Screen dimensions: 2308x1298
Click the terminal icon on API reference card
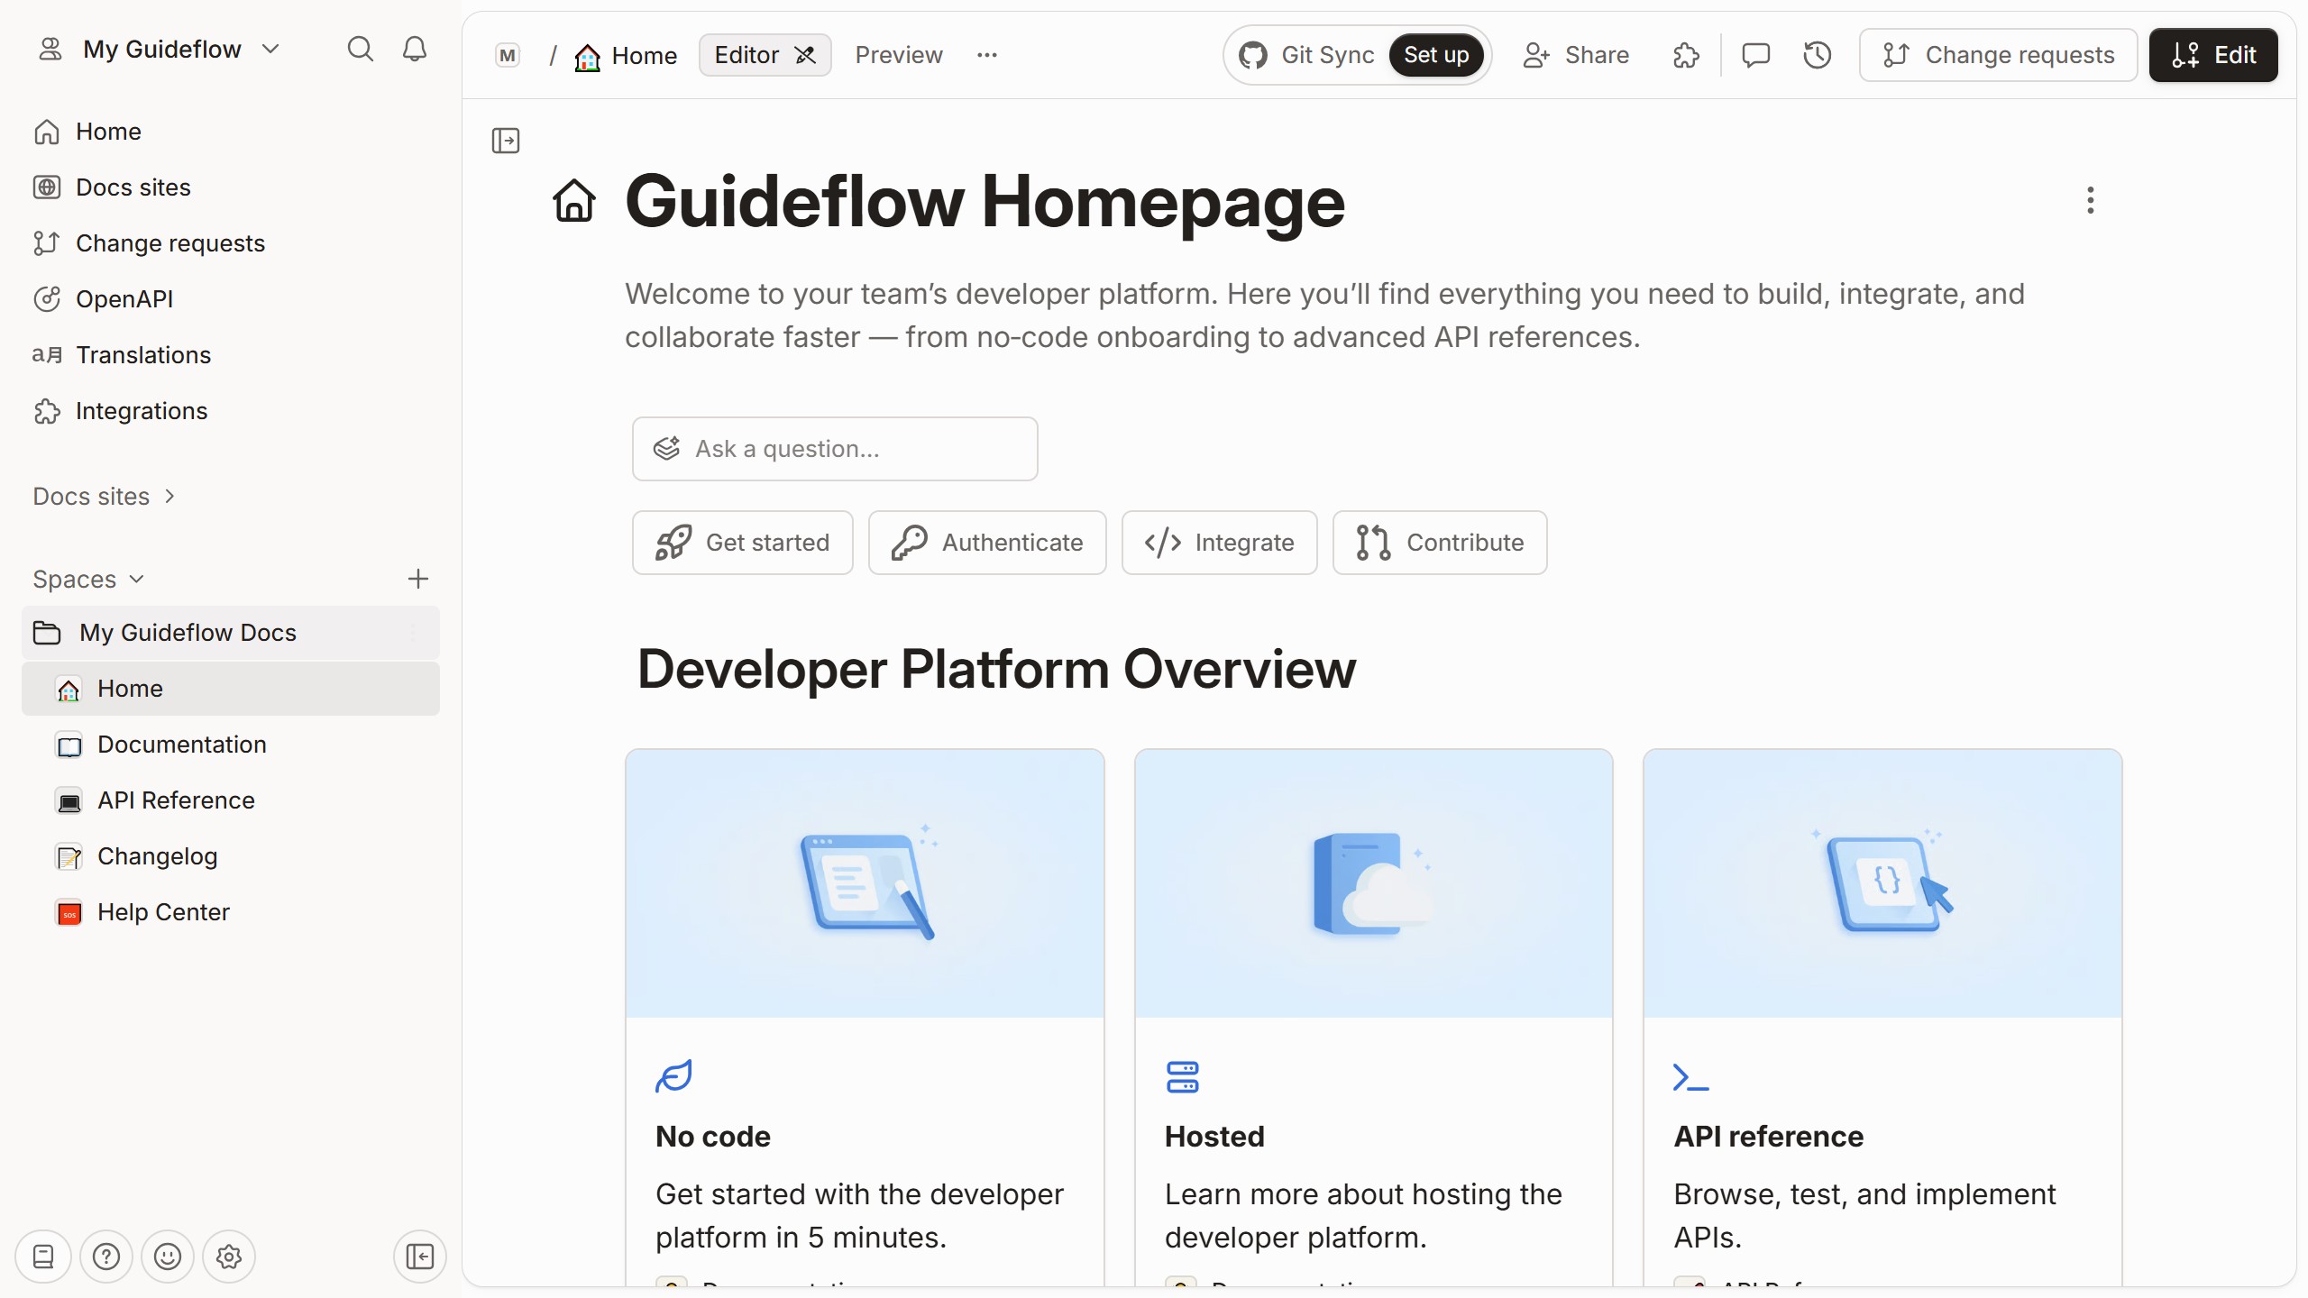click(x=1690, y=1077)
